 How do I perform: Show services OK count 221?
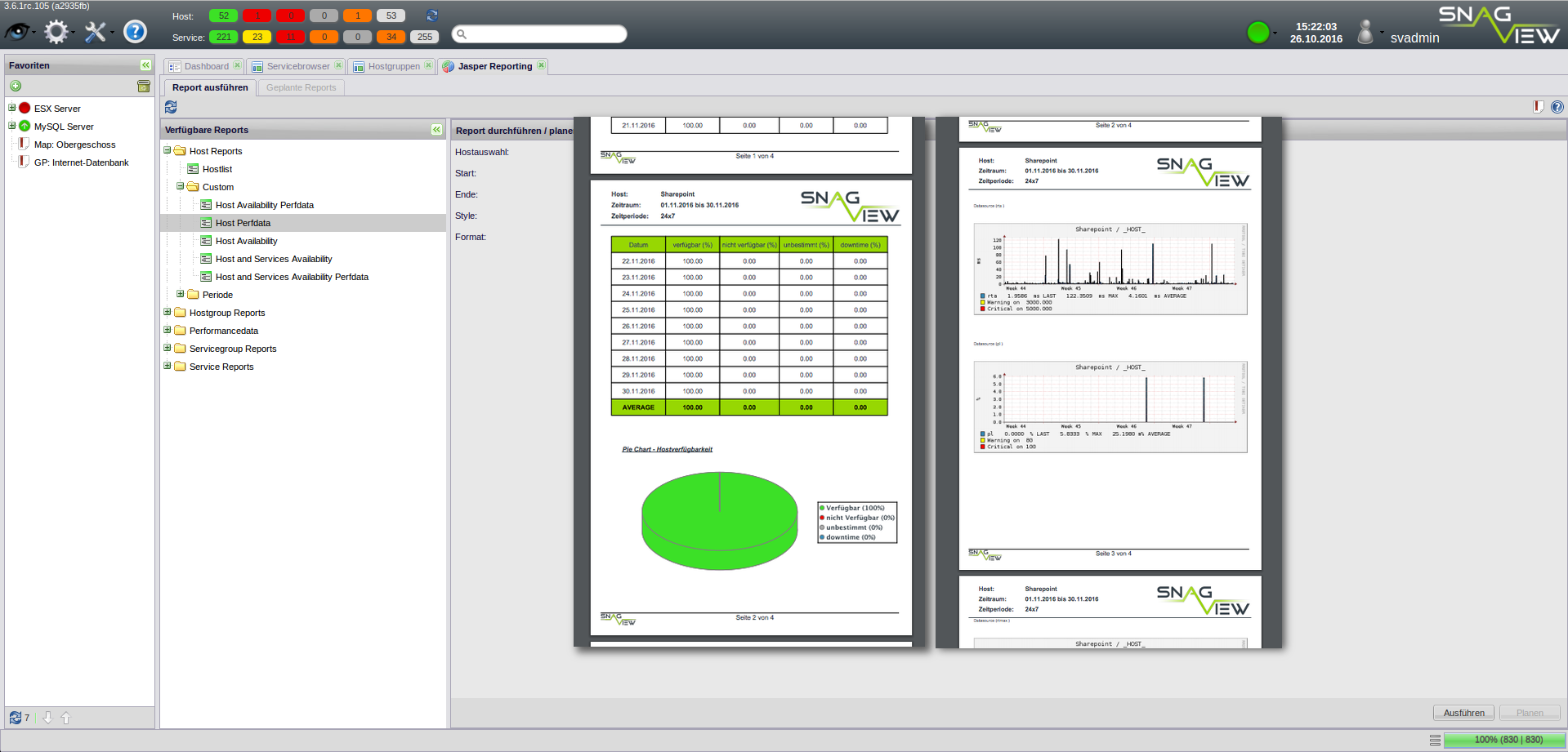pyautogui.click(x=223, y=37)
